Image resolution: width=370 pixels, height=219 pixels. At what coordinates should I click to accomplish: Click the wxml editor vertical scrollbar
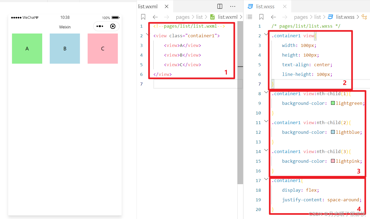240,102
